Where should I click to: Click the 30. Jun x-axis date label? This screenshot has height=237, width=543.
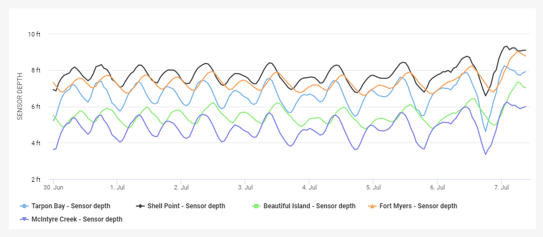(x=53, y=187)
